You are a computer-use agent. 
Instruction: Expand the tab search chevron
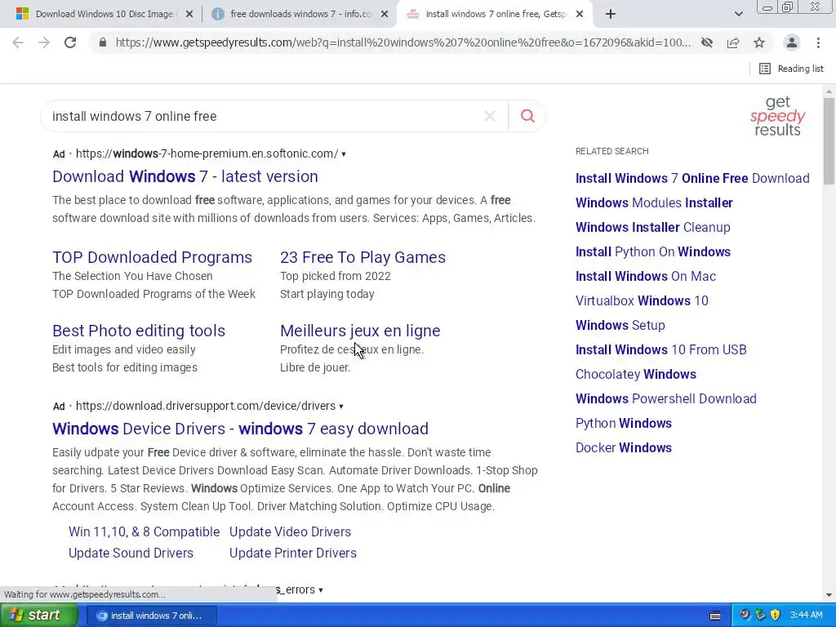tap(738, 14)
